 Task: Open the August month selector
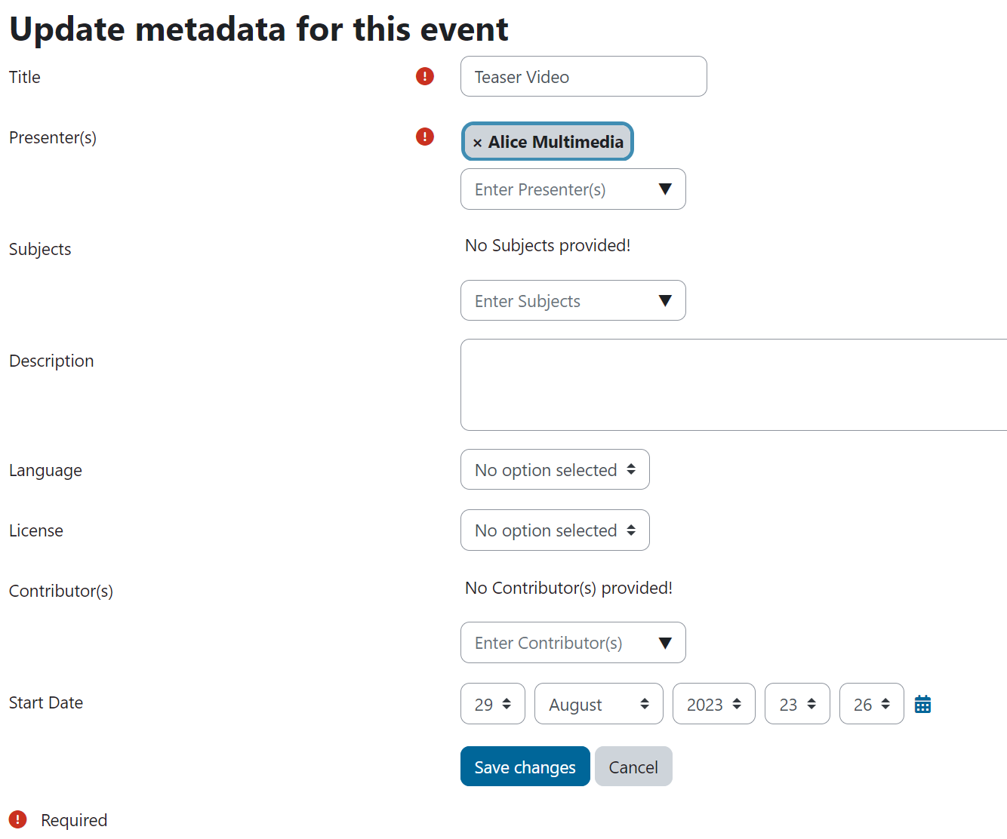(x=599, y=704)
